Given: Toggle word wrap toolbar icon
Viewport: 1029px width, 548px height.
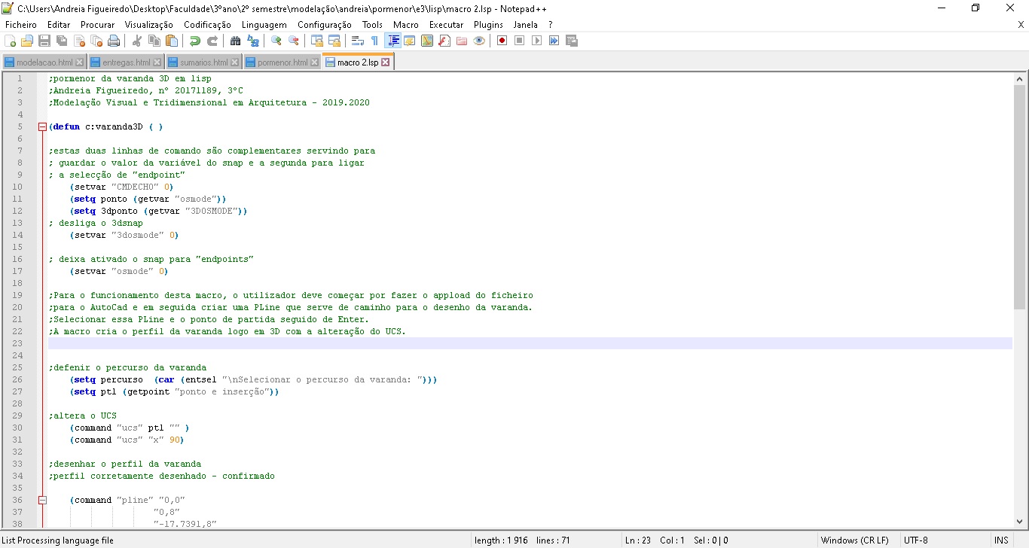Looking at the screenshot, I should pyautogui.click(x=358, y=41).
